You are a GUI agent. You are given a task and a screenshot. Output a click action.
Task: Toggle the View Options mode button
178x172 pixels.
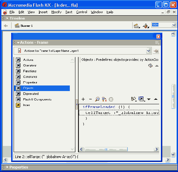142,99
